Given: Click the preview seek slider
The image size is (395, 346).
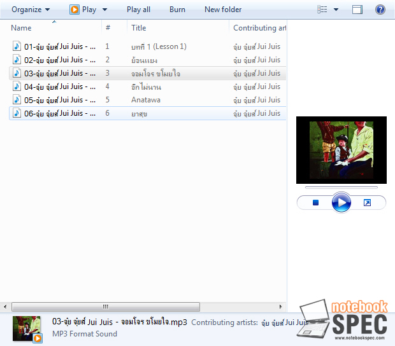Looking at the screenshot, I should click(341, 188).
